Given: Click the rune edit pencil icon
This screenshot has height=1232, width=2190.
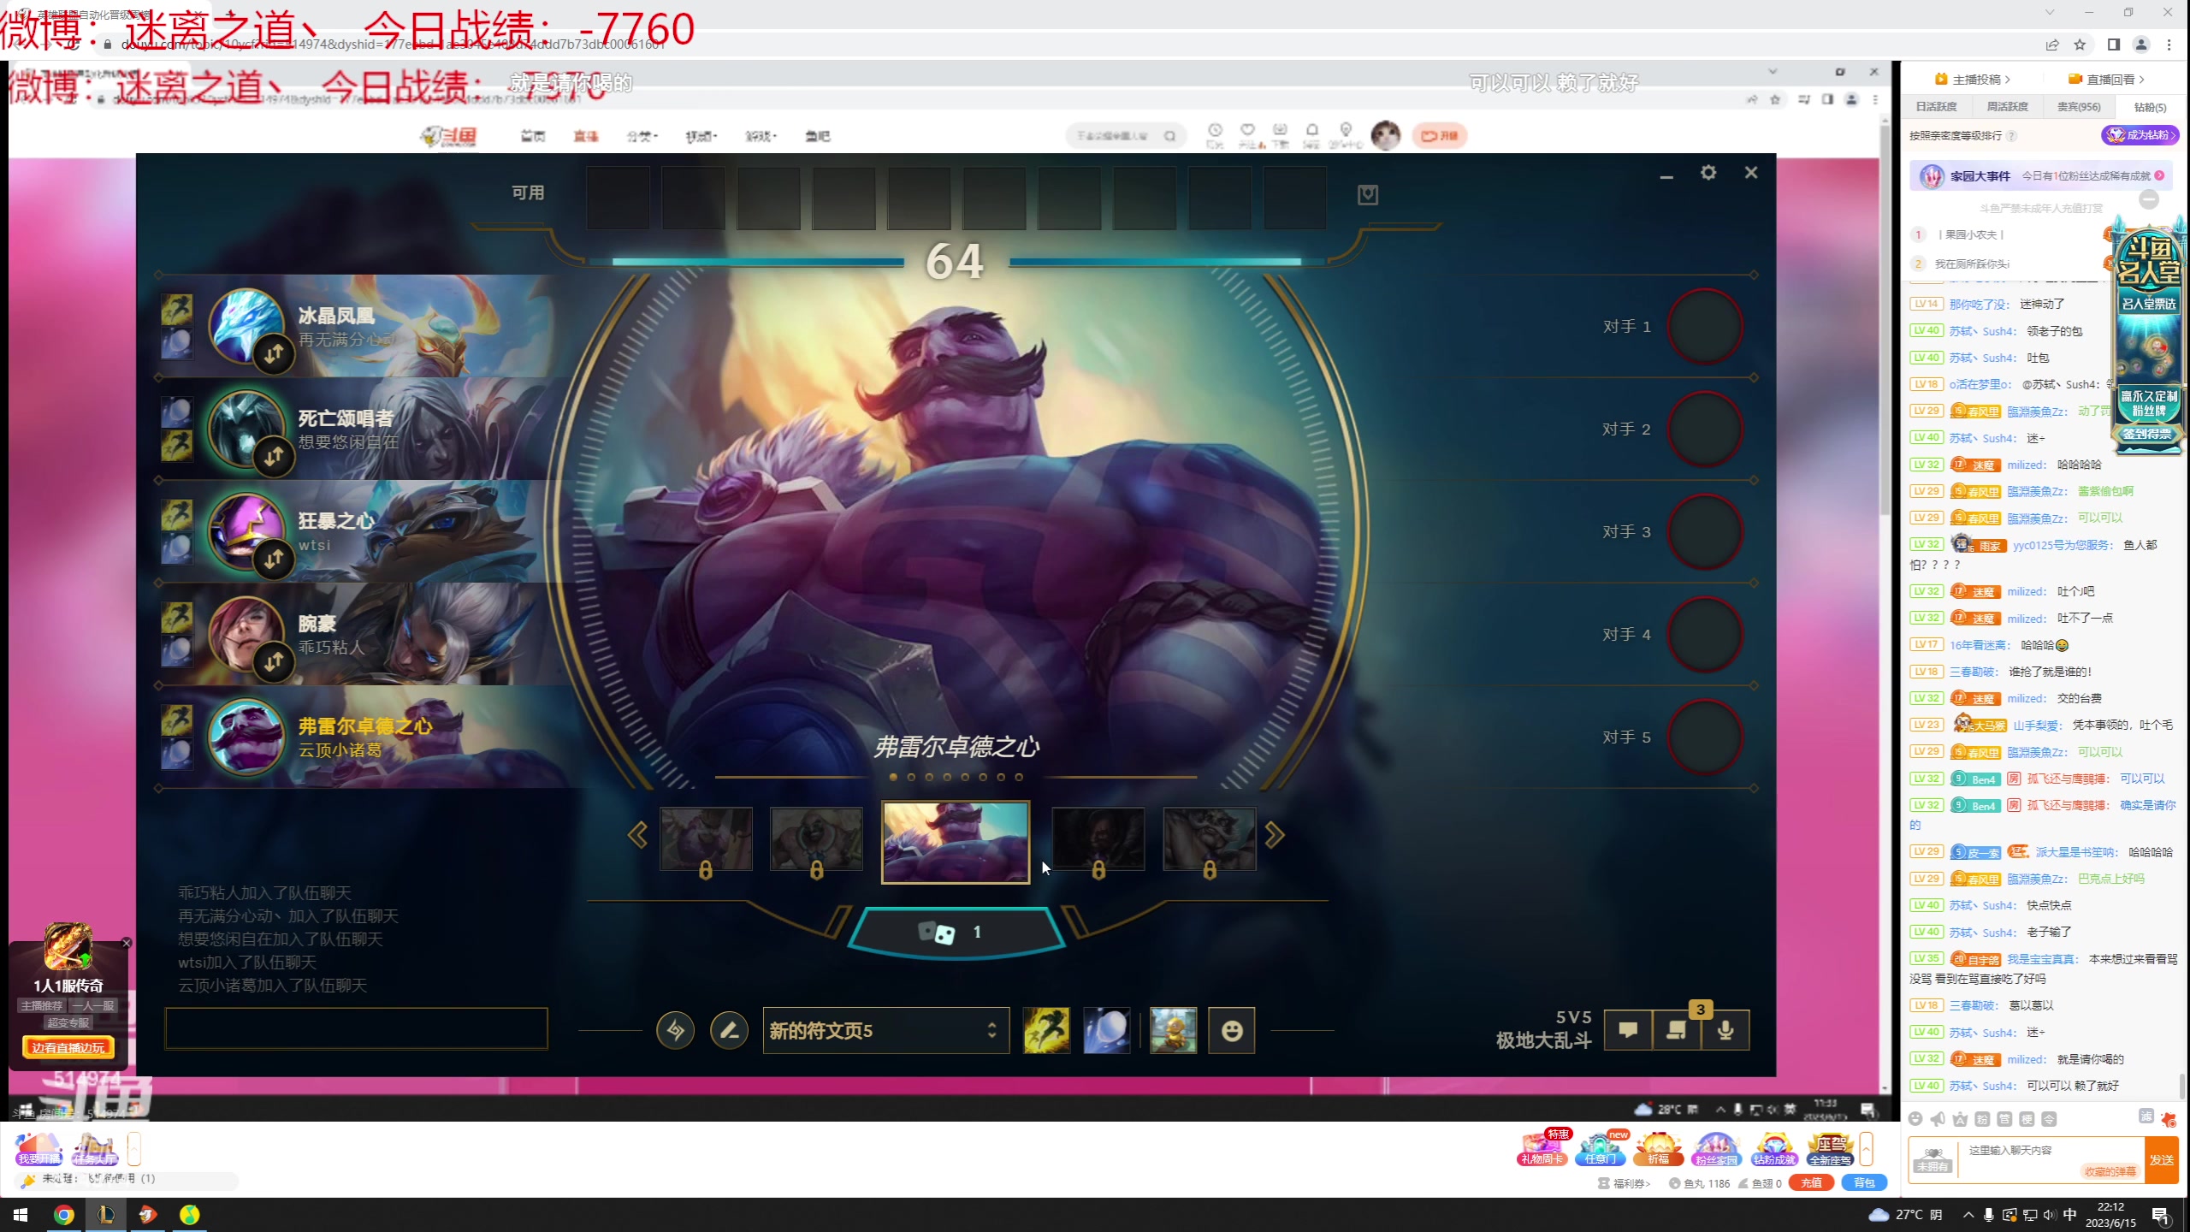Looking at the screenshot, I should coord(729,1030).
